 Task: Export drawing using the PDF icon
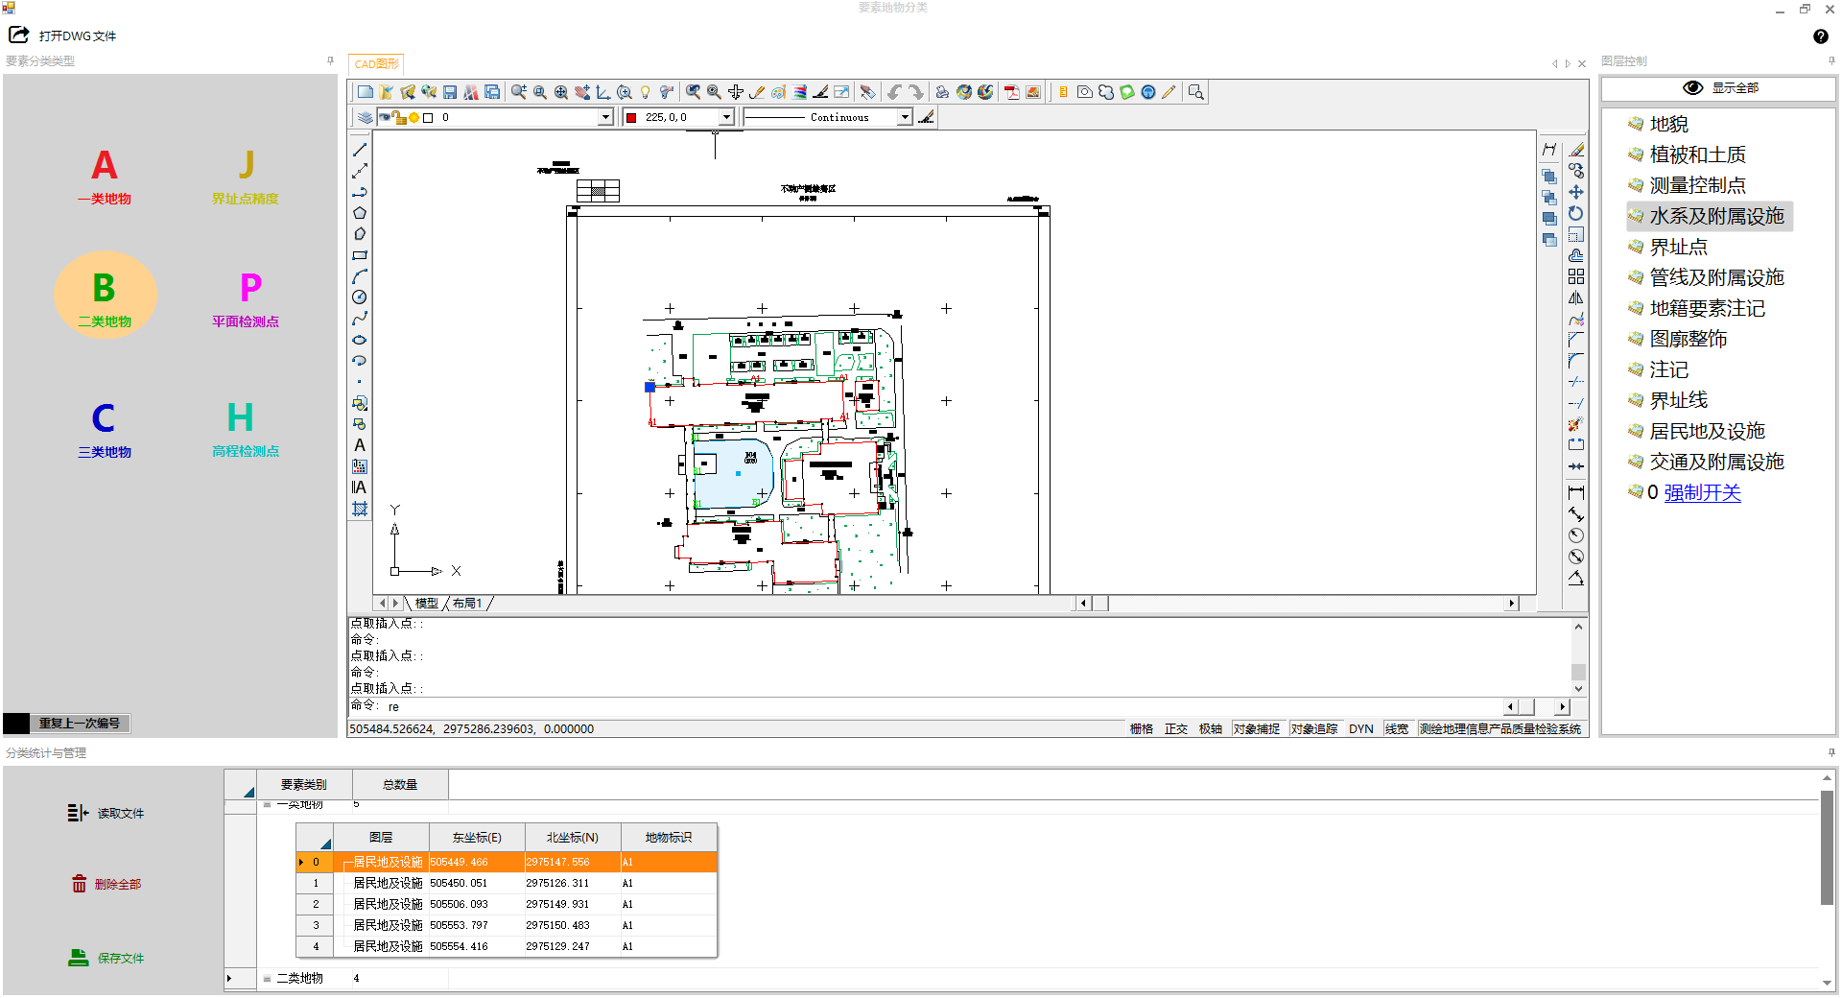[x=1012, y=92]
